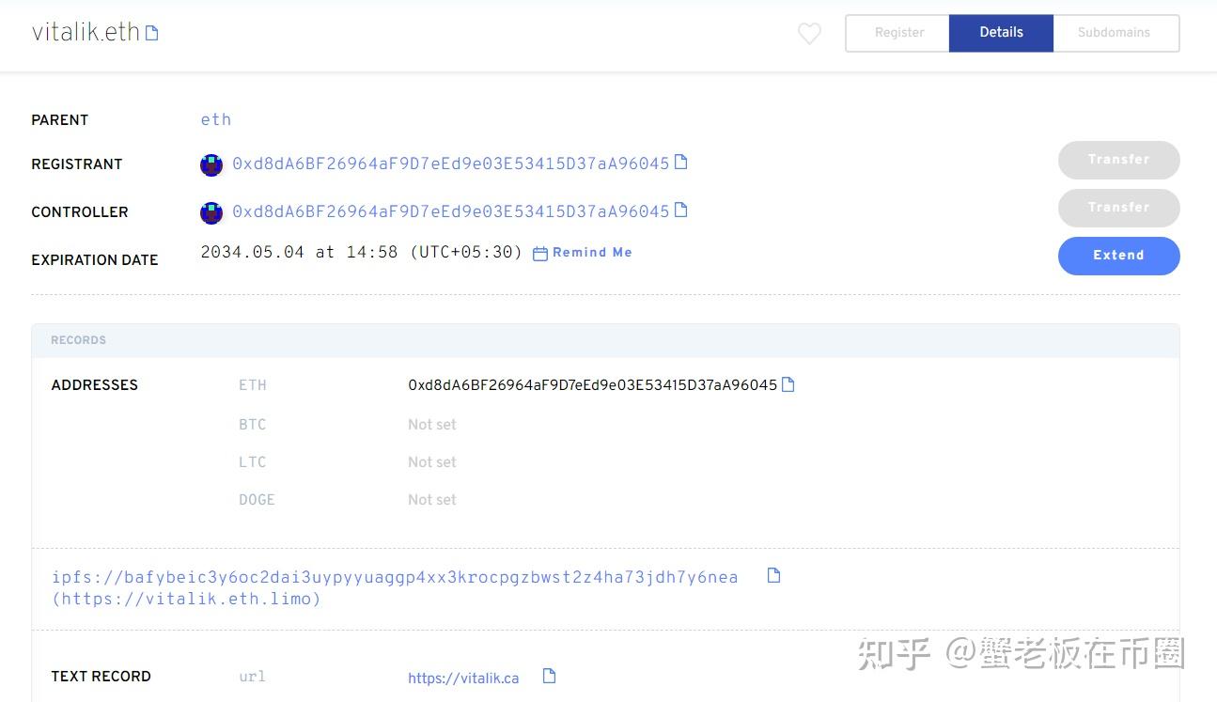Open the vitalik.eth.limo link
Screen dimensions: 1217x702
click(187, 599)
